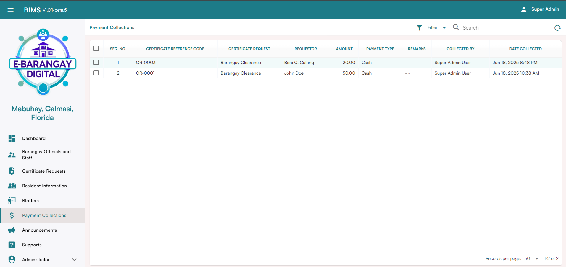The image size is (566, 267).
Task: Click the Administrator shield icon
Action: click(12, 260)
